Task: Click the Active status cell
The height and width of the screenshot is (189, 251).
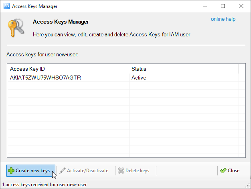Action: 139,78
